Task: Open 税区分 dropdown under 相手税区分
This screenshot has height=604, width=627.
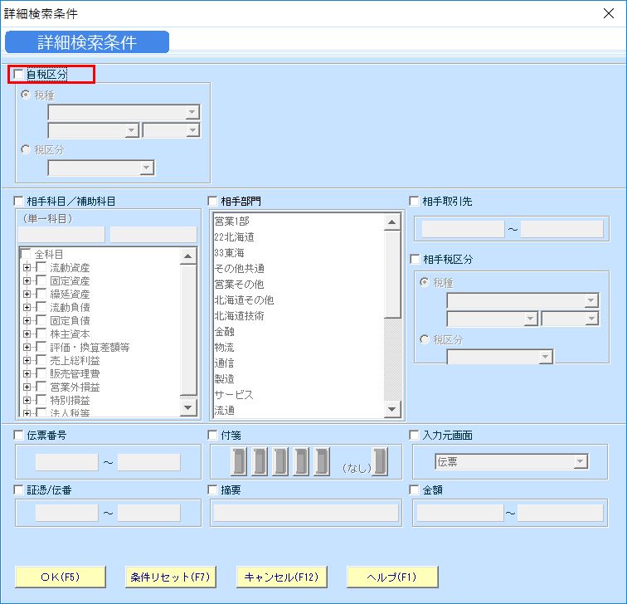Action: click(x=545, y=357)
